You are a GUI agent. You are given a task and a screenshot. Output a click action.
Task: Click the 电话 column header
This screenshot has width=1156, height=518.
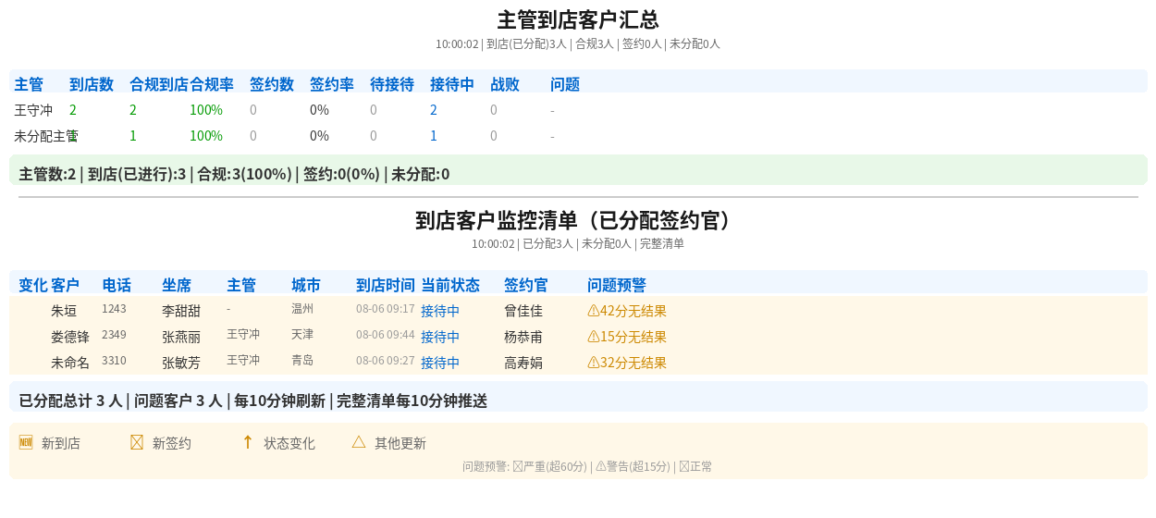117,285
